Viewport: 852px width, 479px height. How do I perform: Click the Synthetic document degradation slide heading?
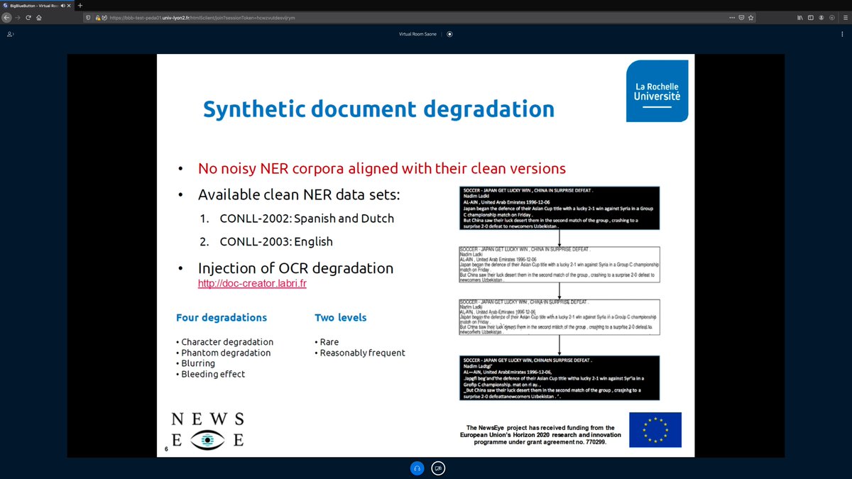tap(378, 109)
